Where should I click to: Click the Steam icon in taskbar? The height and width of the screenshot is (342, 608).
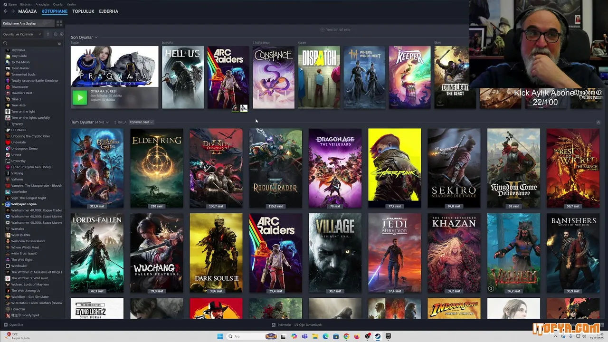[378, 336]
